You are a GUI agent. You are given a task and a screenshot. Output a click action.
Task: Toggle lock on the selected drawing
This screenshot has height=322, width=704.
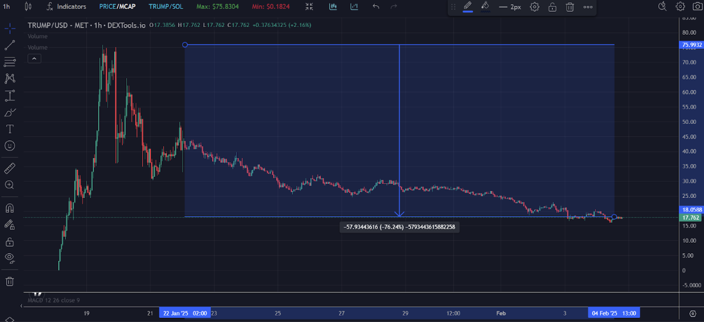[552, 7]
